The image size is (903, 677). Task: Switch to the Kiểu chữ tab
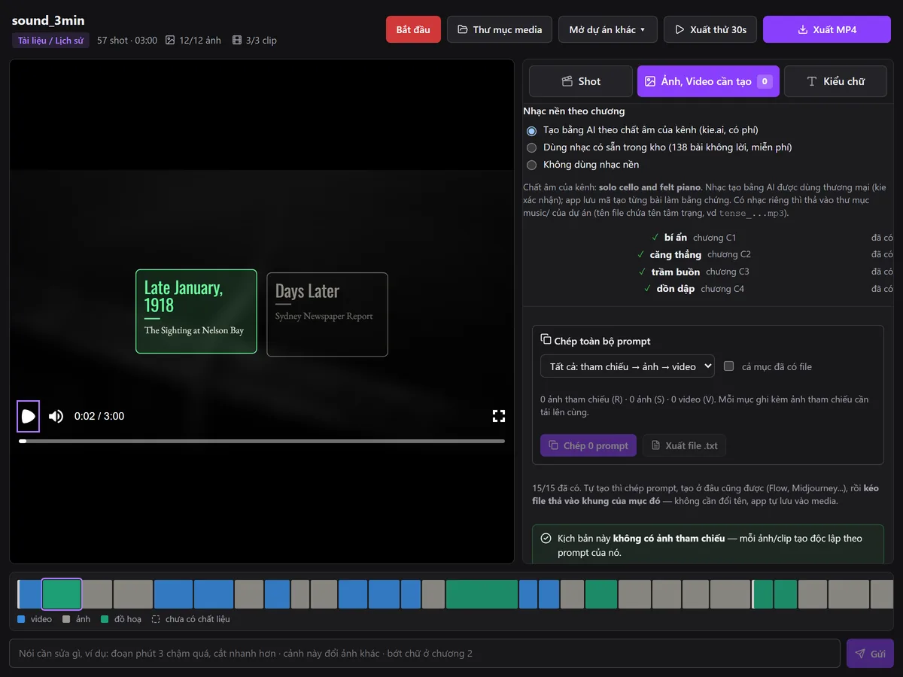tap(835, 81)
